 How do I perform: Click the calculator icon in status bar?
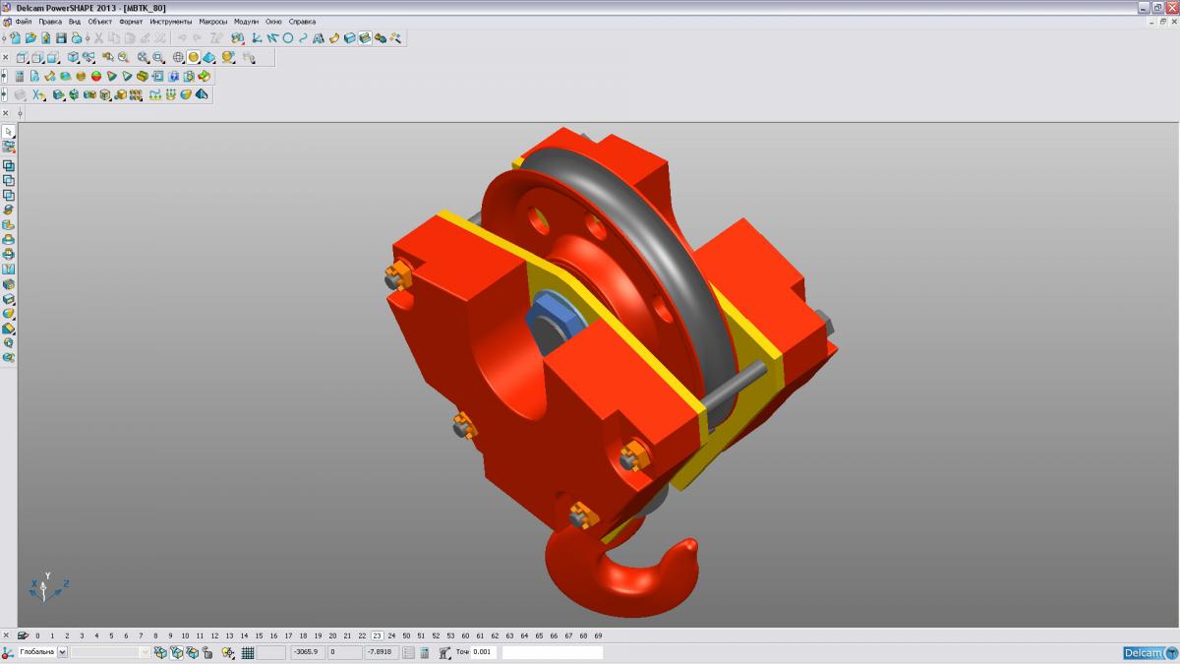point(424,652)
